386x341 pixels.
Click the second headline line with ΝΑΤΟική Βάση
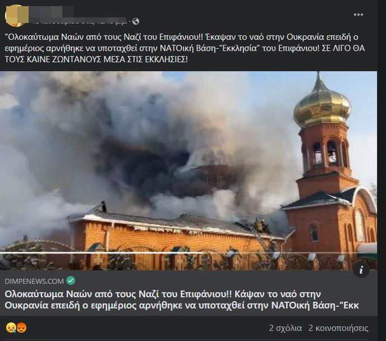coord(182,305)
